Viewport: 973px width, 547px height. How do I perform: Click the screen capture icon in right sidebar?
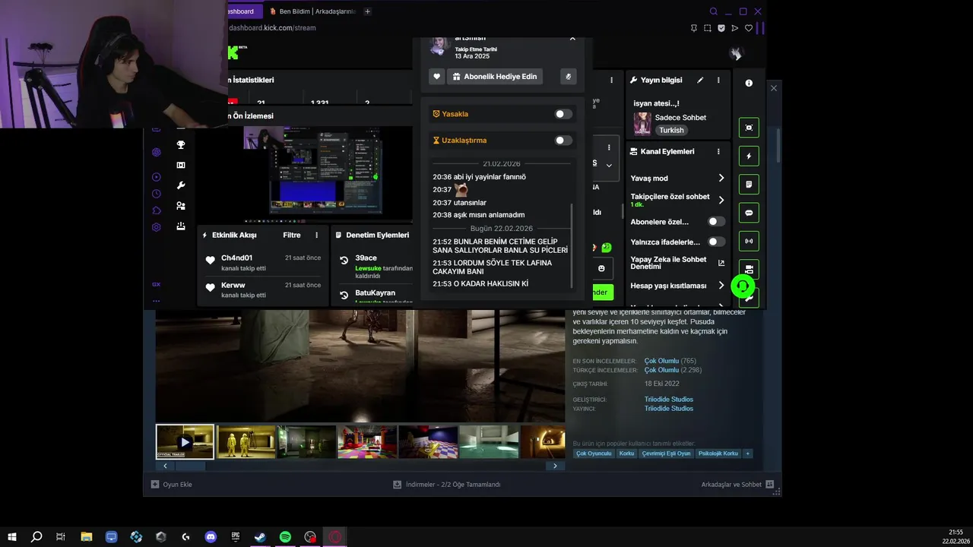[749, 128]
